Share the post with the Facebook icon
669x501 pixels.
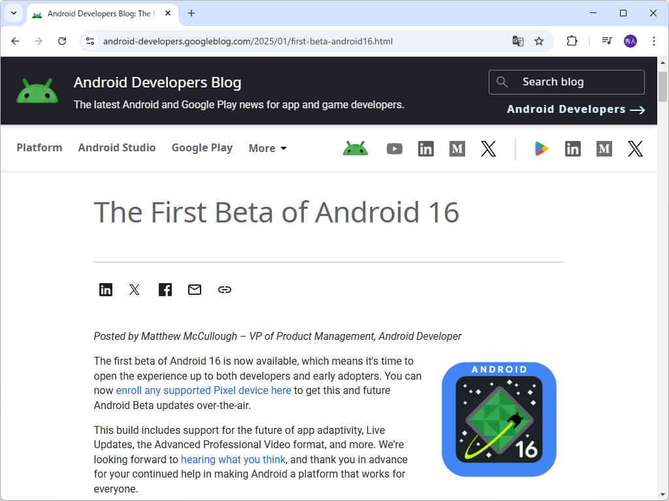point(165,290)
